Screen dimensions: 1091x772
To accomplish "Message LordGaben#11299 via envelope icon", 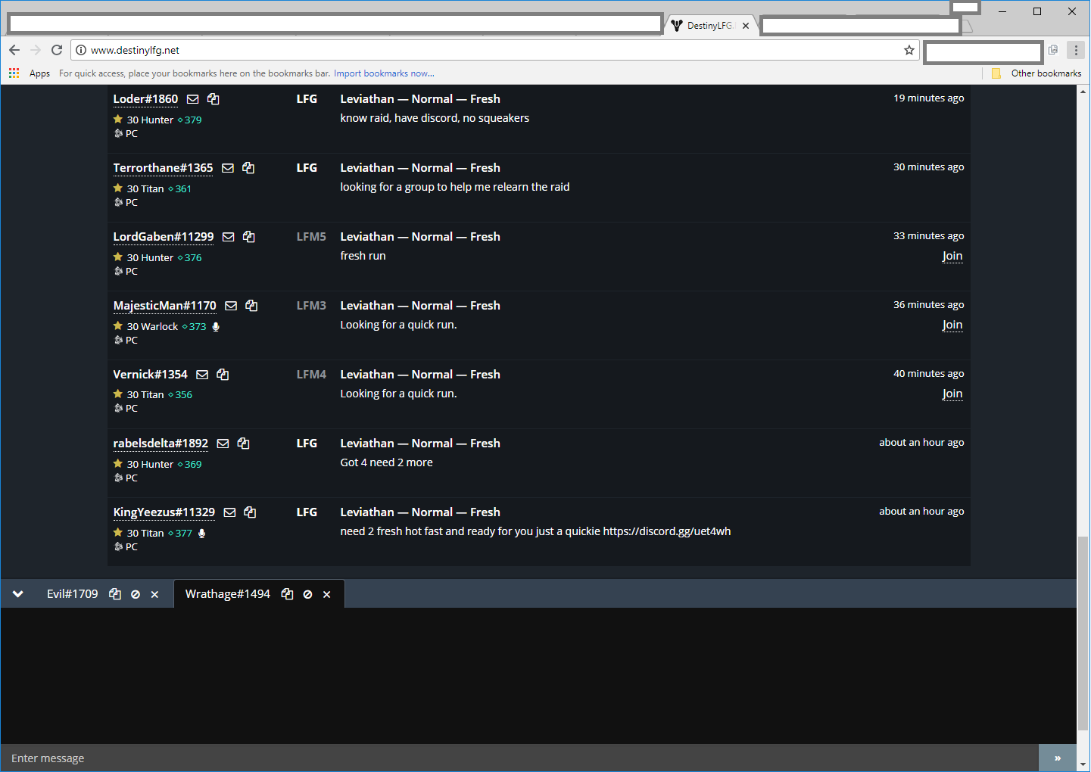I will (x=229, y=237).
